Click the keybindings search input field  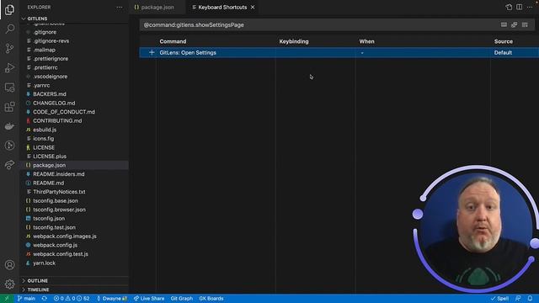320,24
